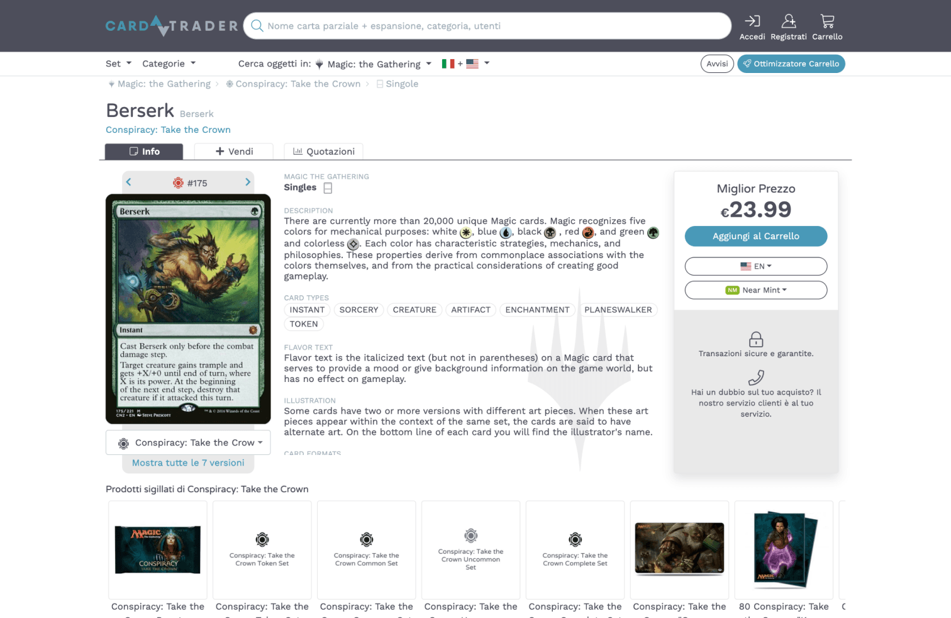Select the INSTANT card type tag
The image size is (951, 618).
coord(307,310)
